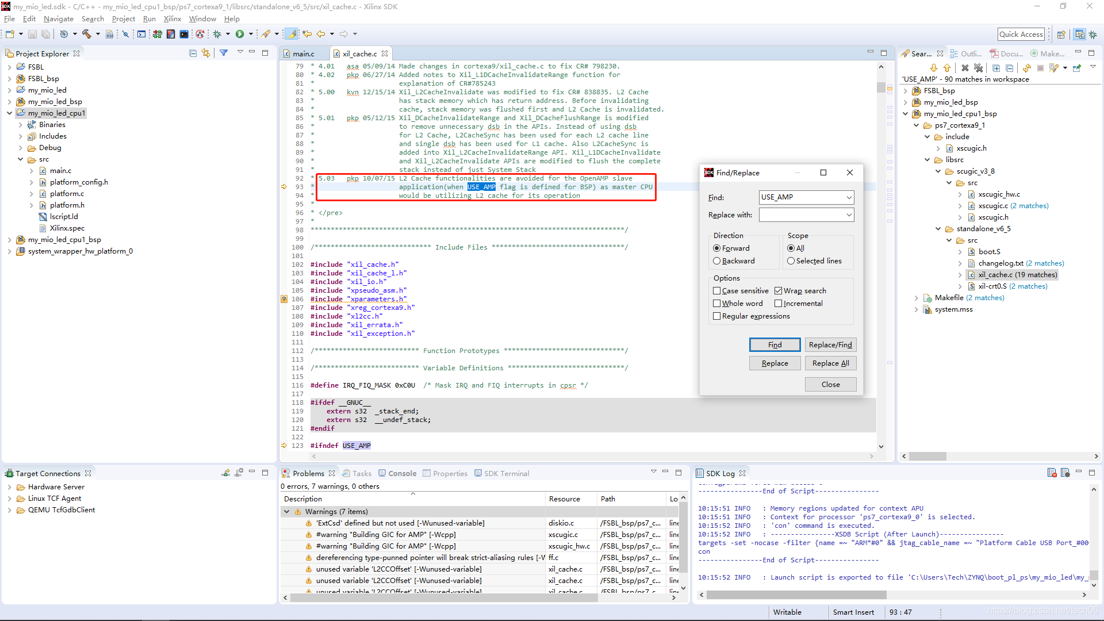1104x621 pixels.
Task: Click the Search view horizontal scrollbar thumb
Action: (927, 457)
